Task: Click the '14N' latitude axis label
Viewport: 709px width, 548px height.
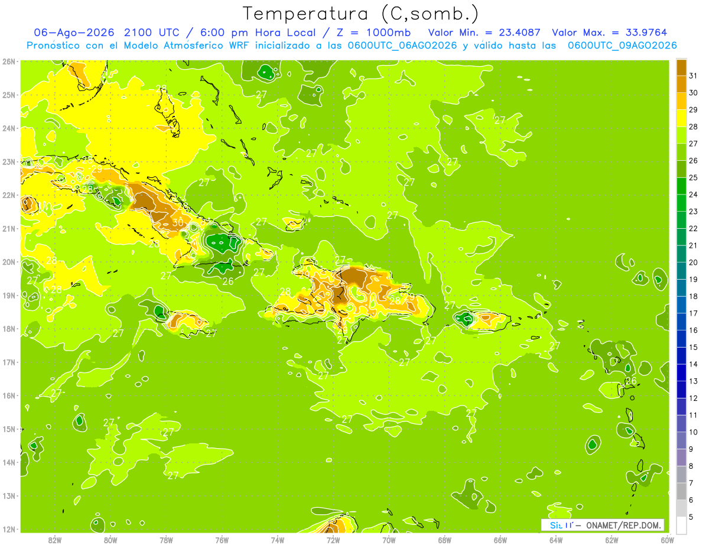Action: click(8, 462)
